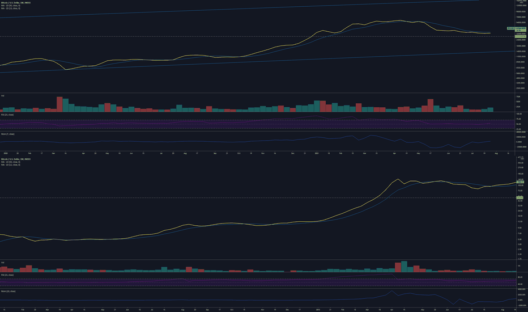Click the upper chart's Vol indicator label
Viewport: 528px width, 312px height.
coord(3,96)
